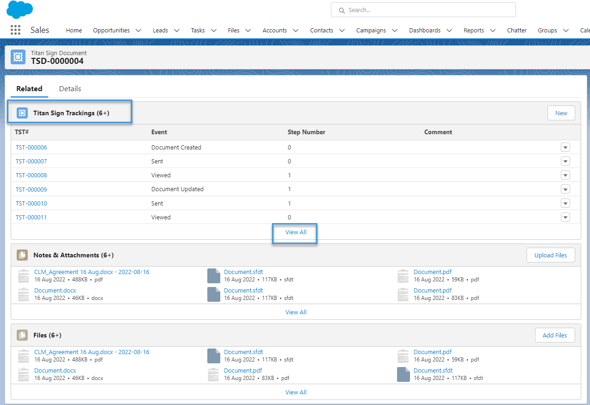Open the App Launcher grid icon
Viewport: 590px width, 405px height.
click(x=15, y=30)
